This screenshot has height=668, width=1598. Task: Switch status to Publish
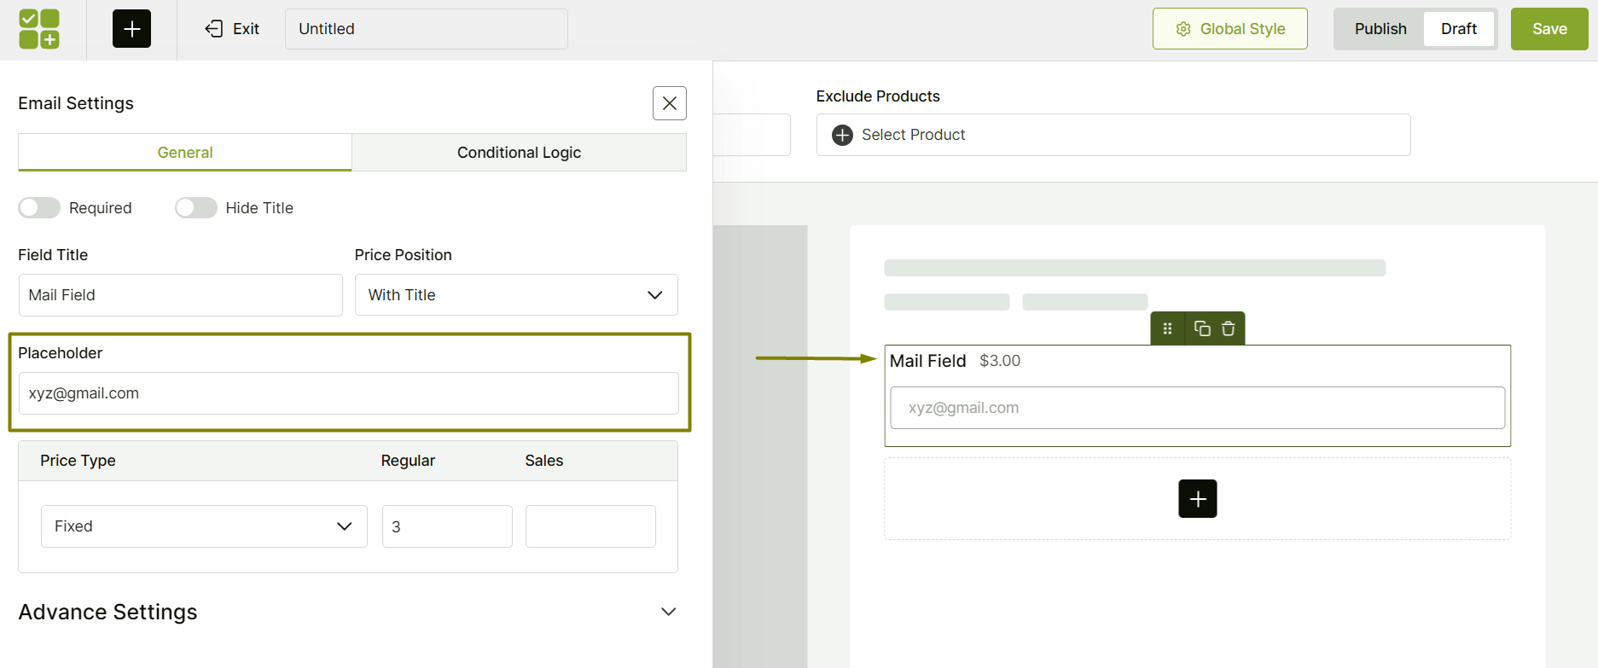click(1380, 29)
